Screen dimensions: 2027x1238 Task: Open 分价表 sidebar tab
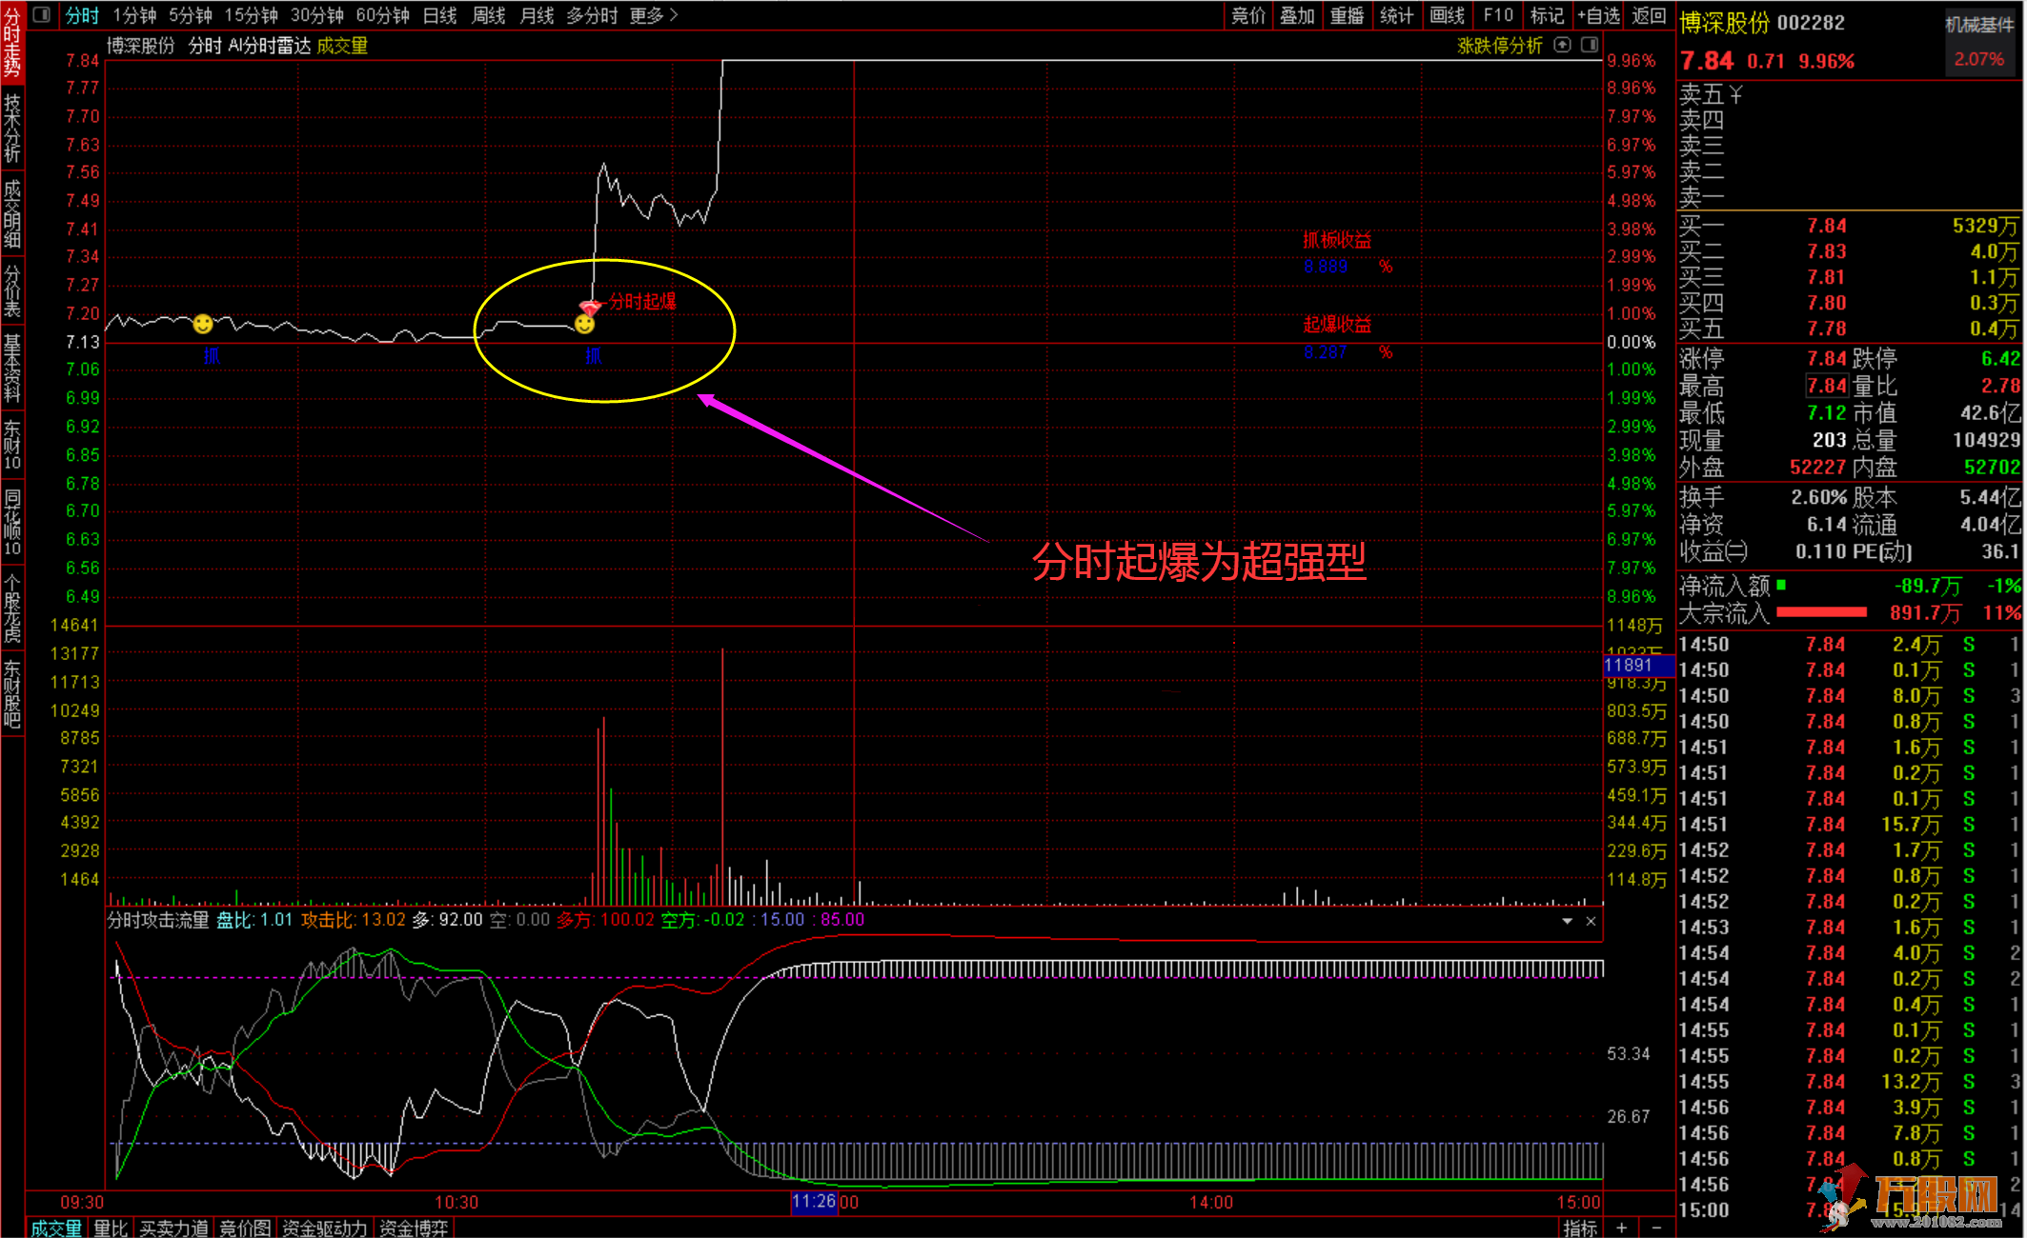tap(12, 291)
